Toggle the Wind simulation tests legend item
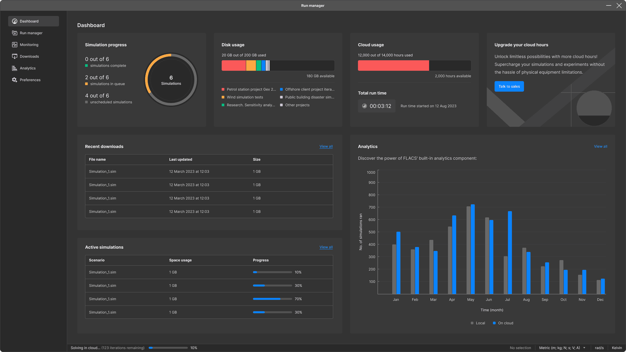The width and height of the screenshot is (626, 352). pos(244,97)
